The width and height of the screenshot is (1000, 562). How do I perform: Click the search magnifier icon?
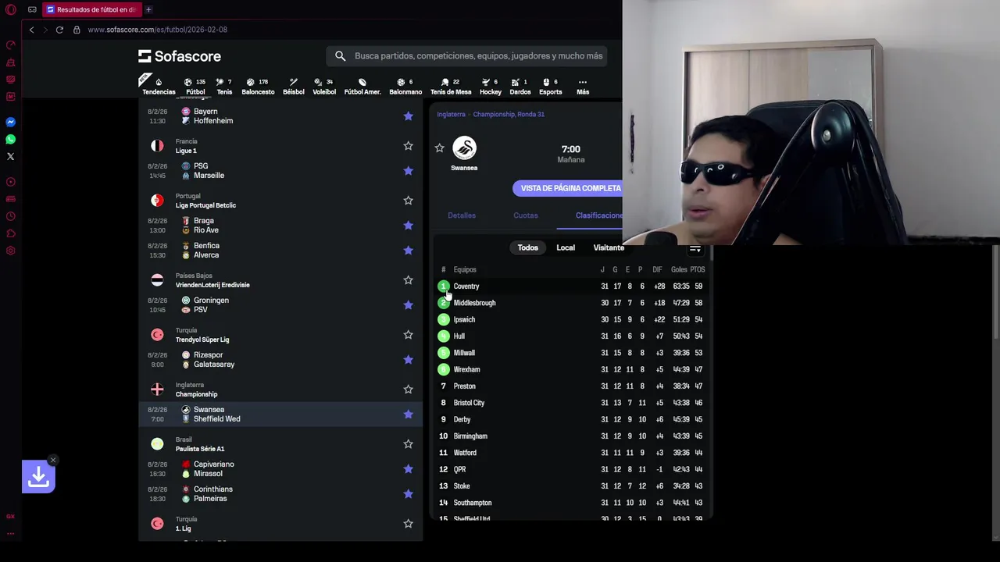coord(340,56)
